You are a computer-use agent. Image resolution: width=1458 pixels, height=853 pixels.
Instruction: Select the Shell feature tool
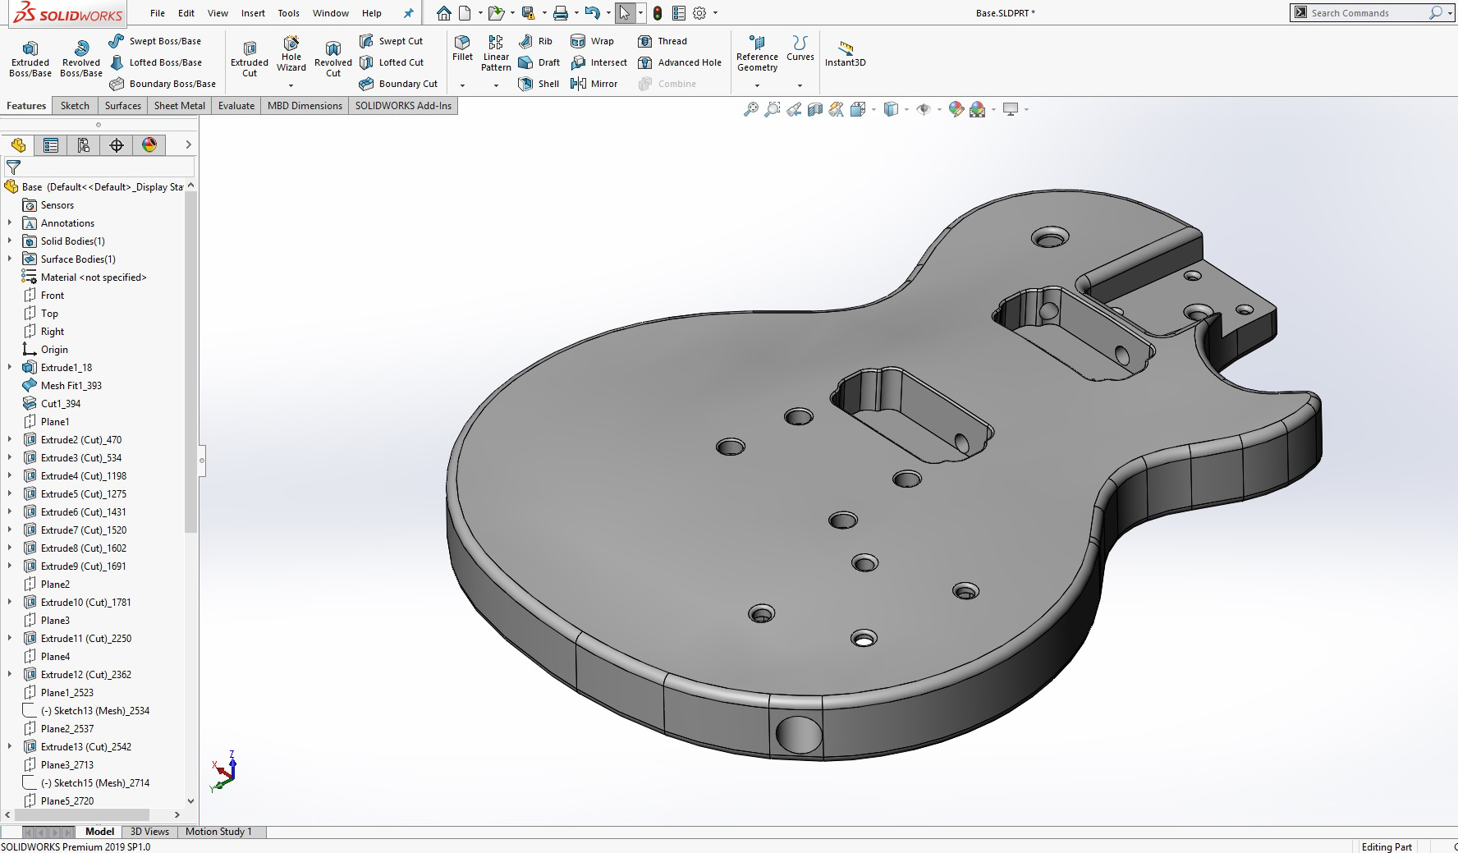click(x=539, y=84)
